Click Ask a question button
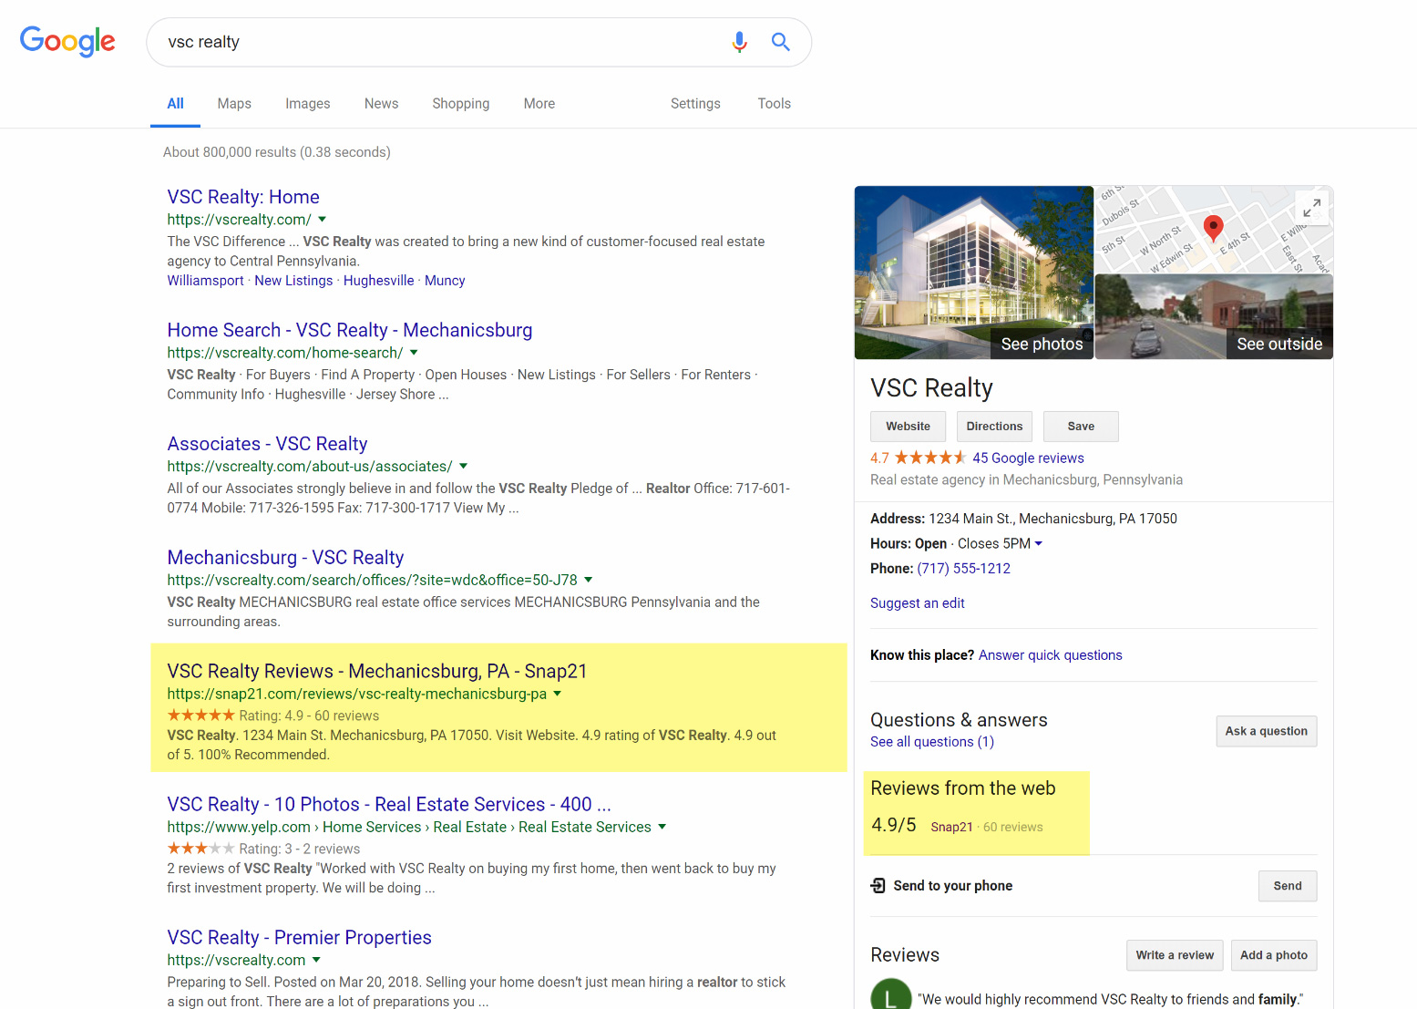 pyautogui.click(x=1267, y=731)
